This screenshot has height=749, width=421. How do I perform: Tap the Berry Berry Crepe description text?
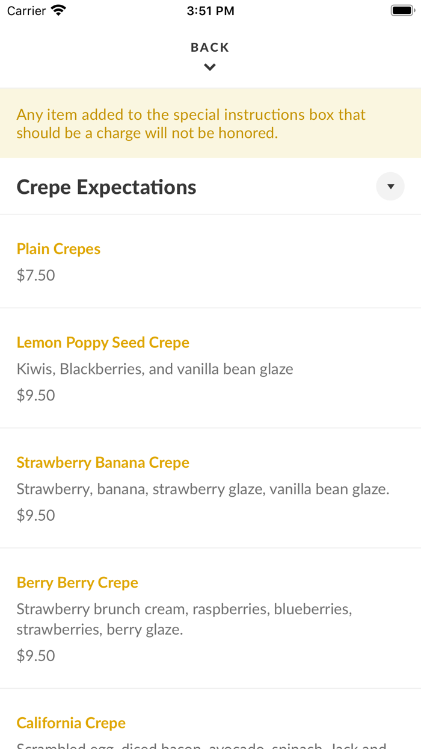pyautogui.click(x=184, y=619)
